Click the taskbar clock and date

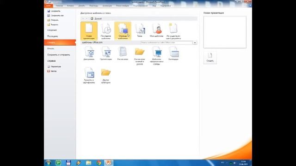coord(243,163)
